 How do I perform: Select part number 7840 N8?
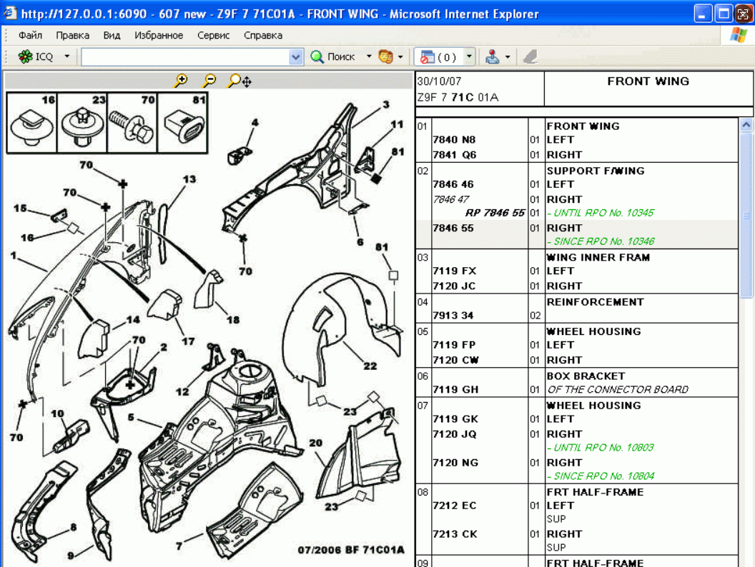pyautogui.click(x=454, y=140)
